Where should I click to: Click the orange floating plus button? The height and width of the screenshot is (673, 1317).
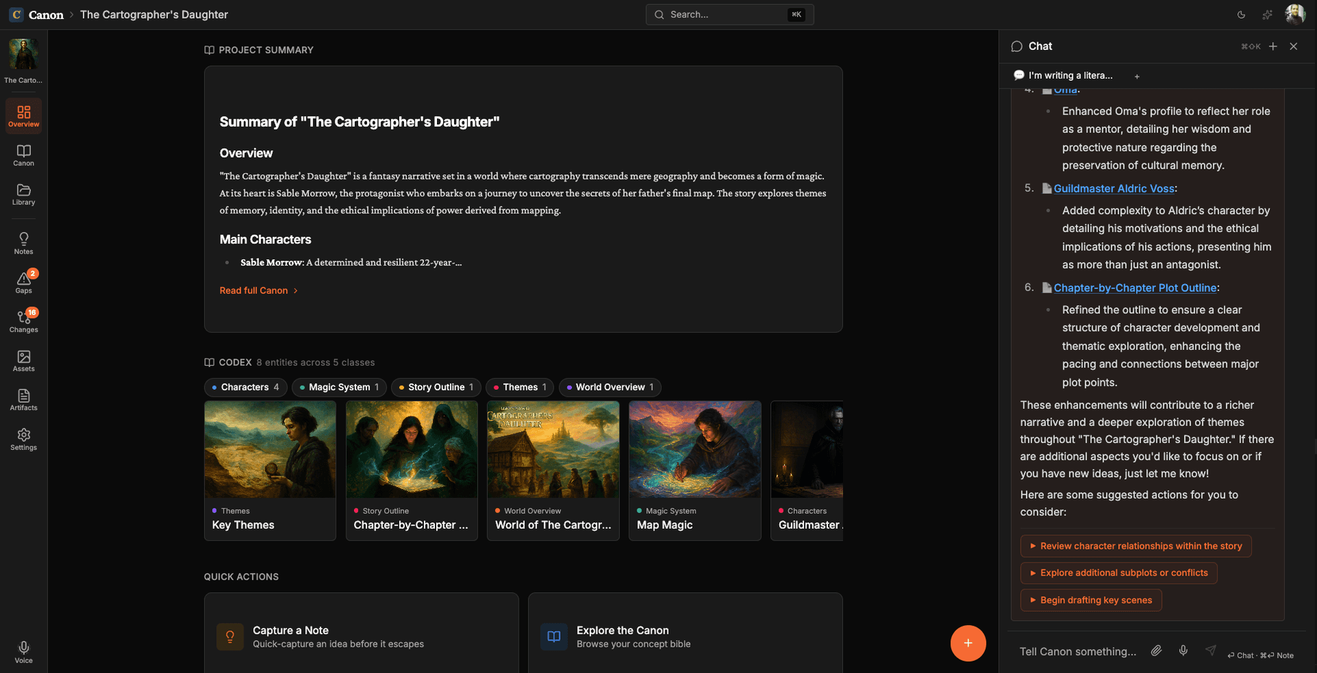tap(968, 643)
